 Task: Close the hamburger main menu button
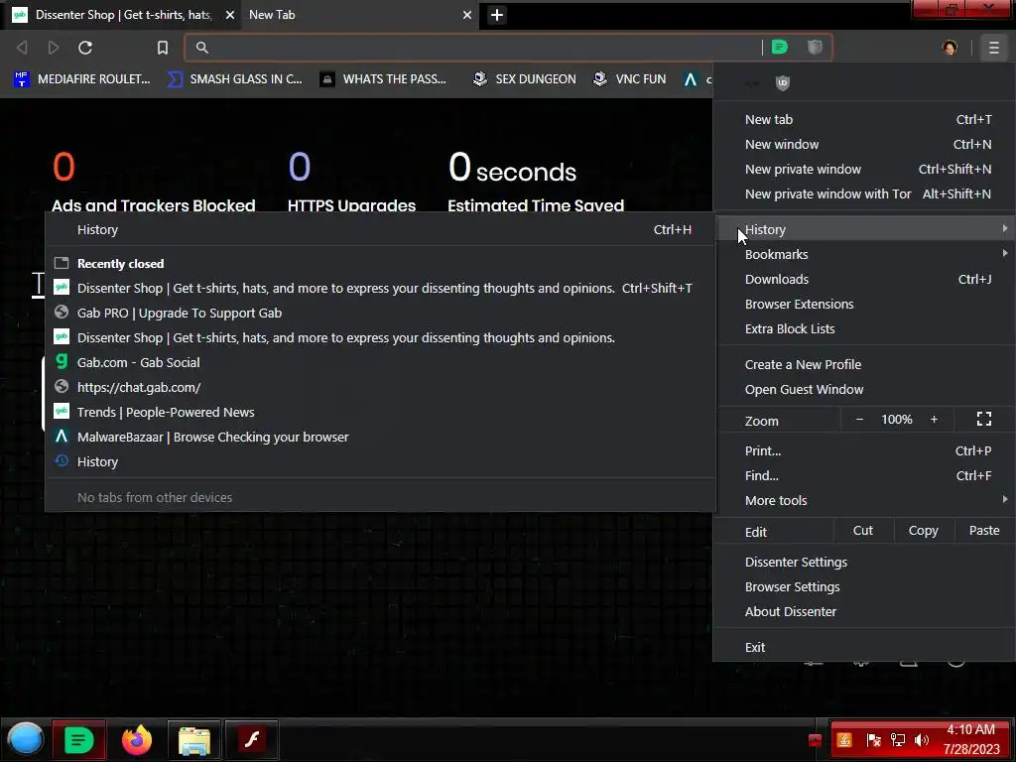click(993, 48)
